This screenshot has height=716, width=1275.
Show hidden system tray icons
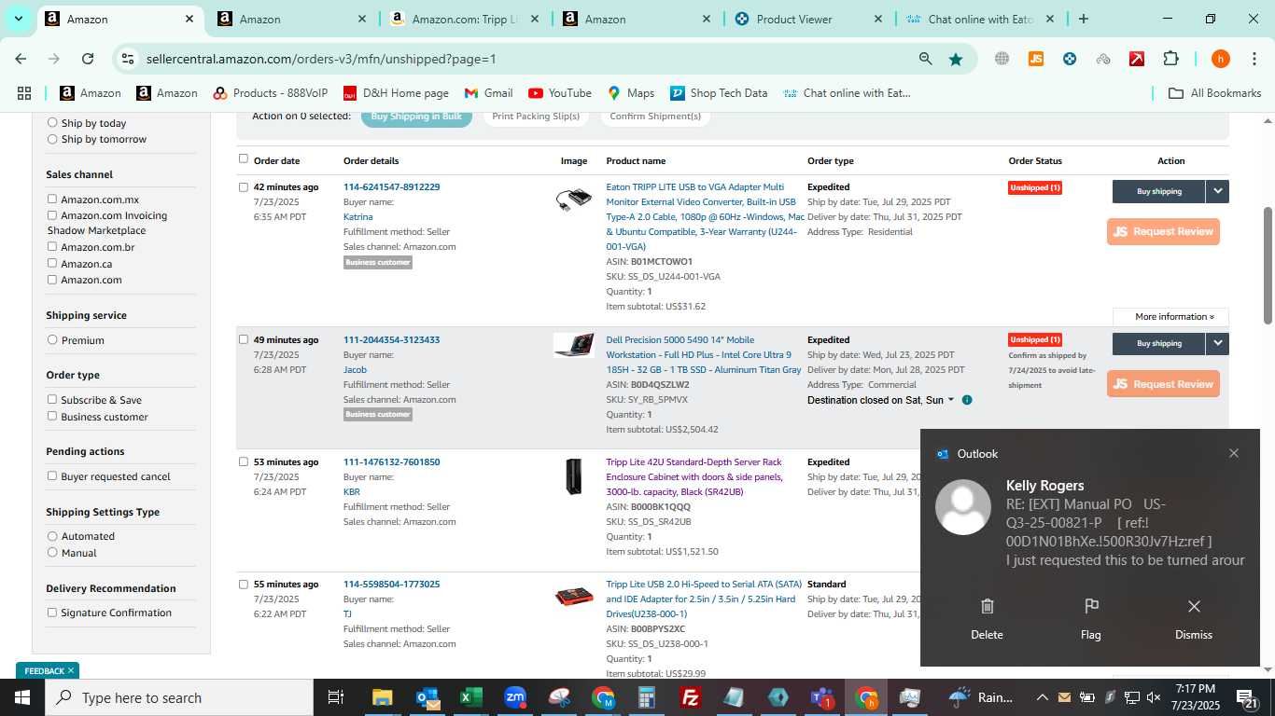click(1043, 697)
